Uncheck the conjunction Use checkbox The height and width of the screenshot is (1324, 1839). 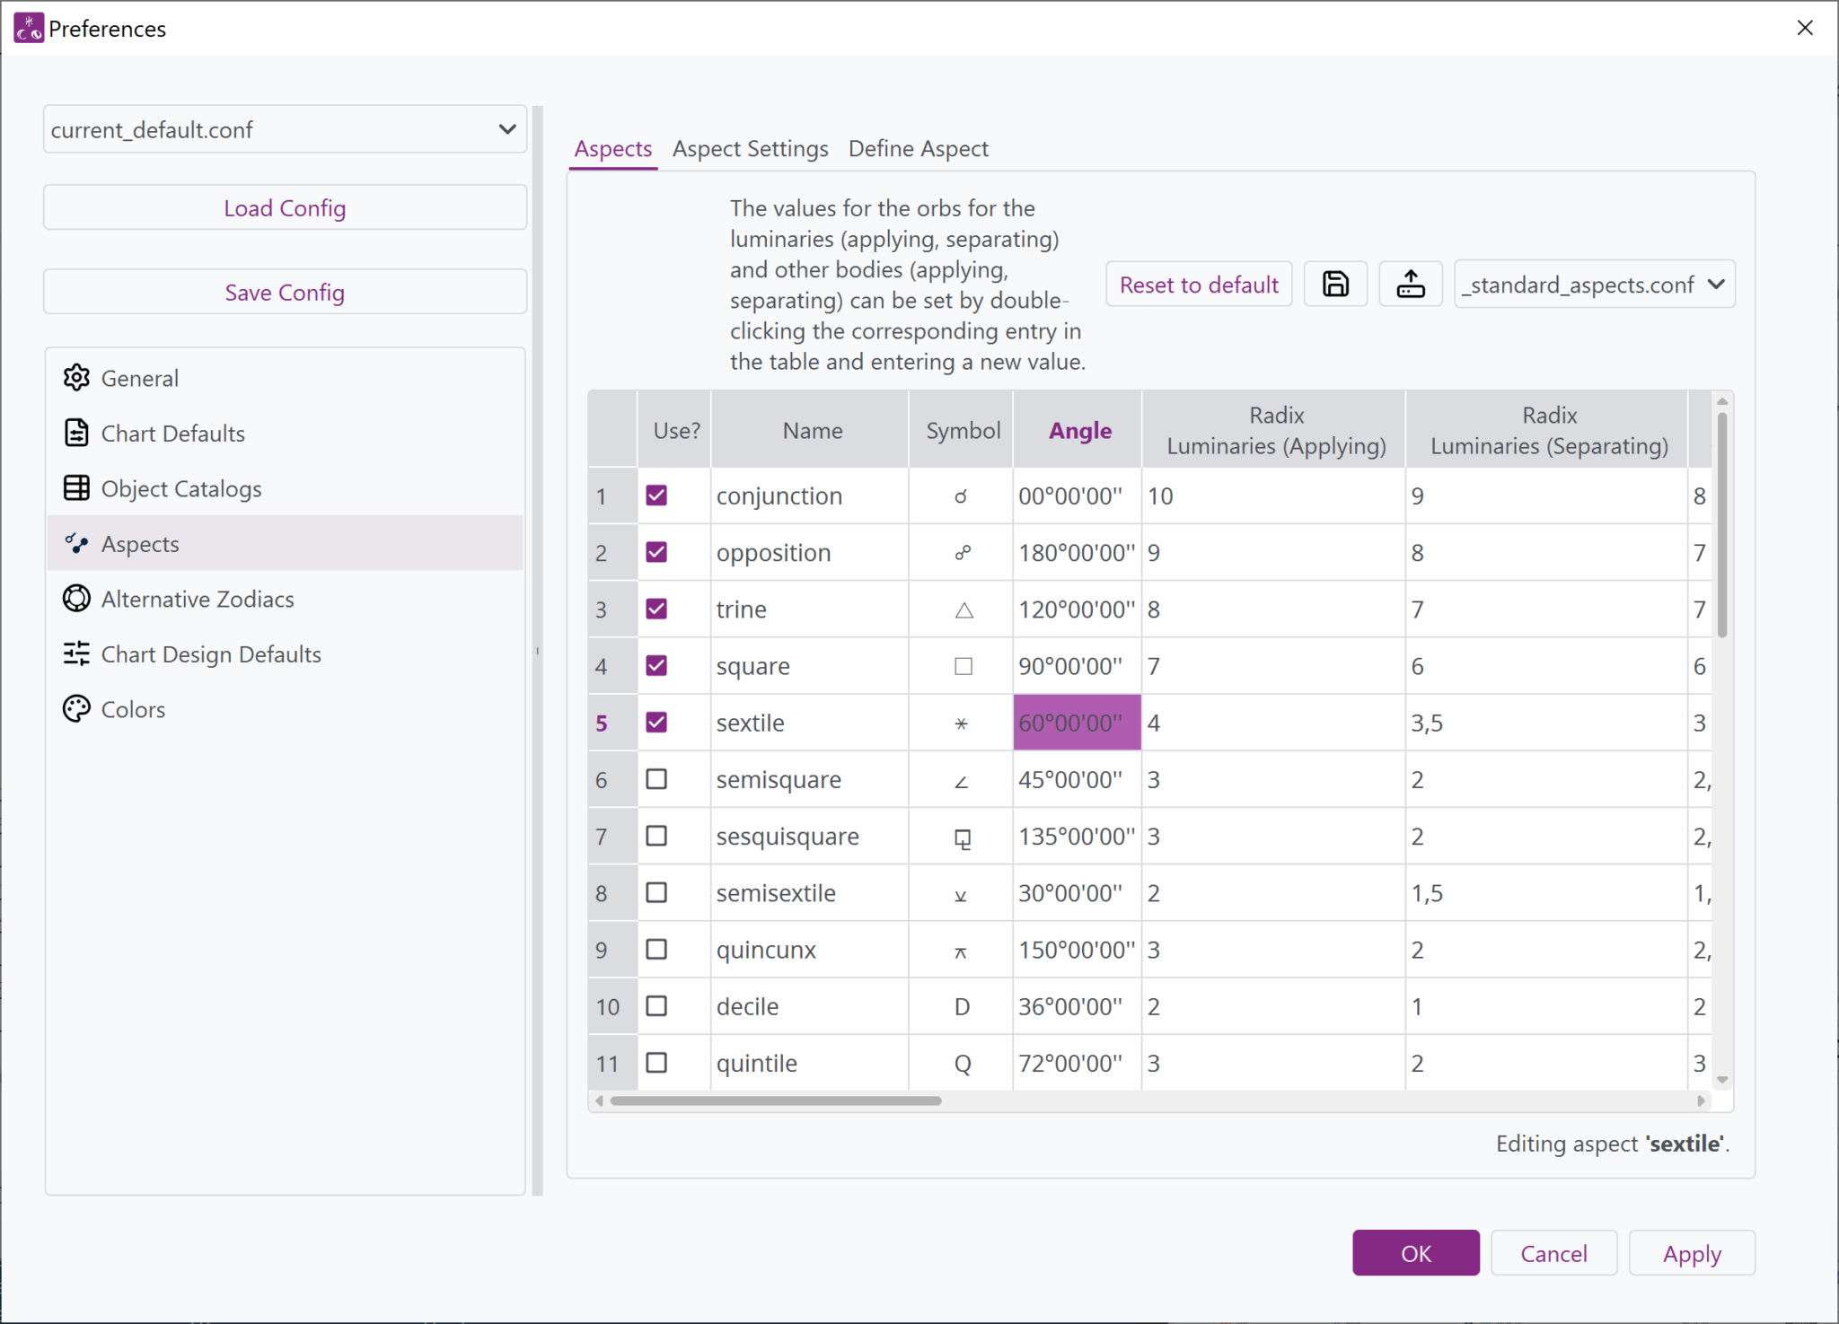click(x=656, y=495)
